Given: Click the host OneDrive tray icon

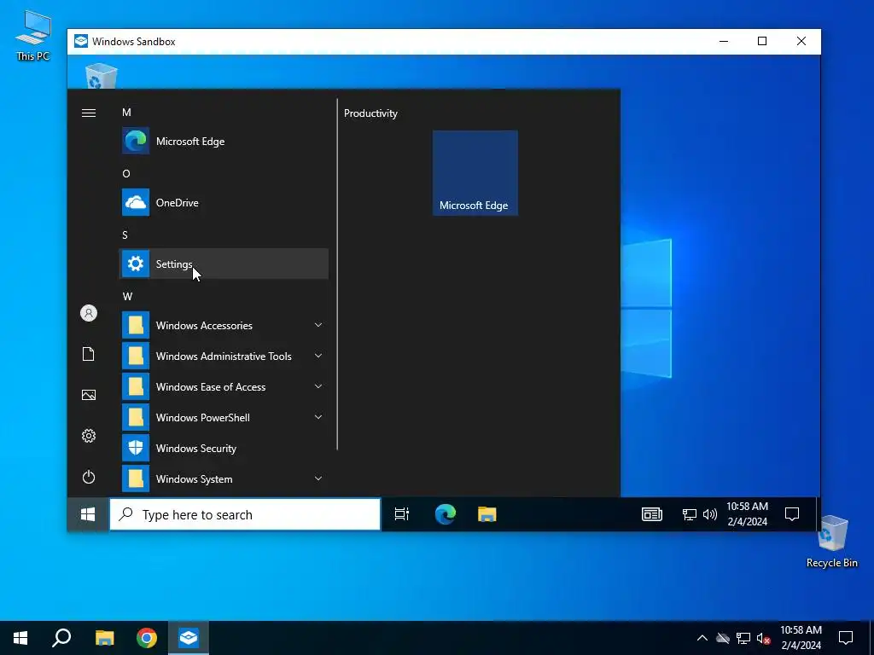Looking at the screenshot, I should coord(723,638).
